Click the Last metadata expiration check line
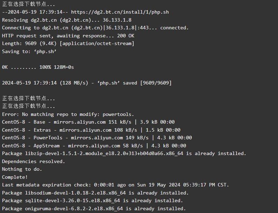The height and width of the screenshot is (213, 278). click(x=115, y=185)
